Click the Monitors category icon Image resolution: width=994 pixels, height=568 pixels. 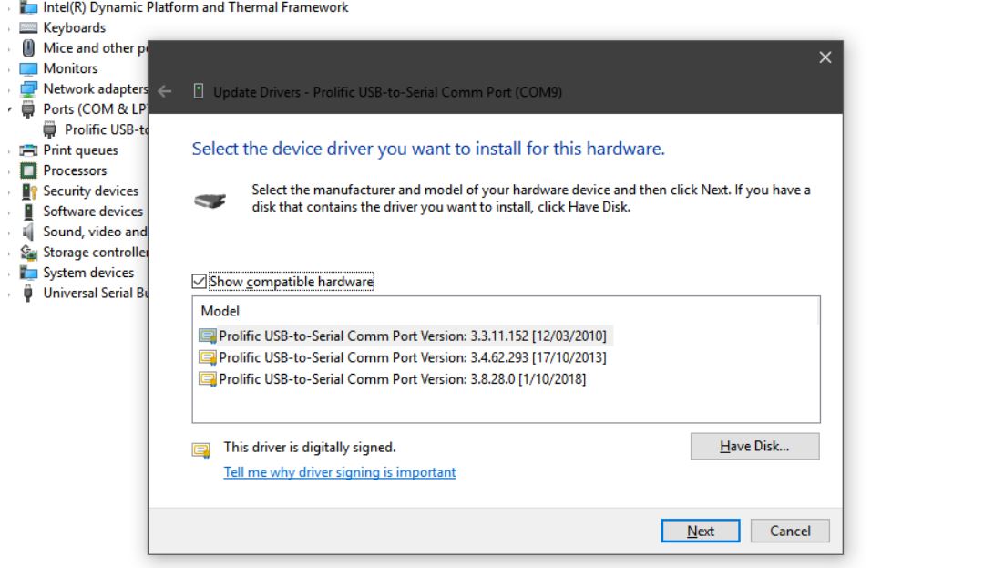28,68
